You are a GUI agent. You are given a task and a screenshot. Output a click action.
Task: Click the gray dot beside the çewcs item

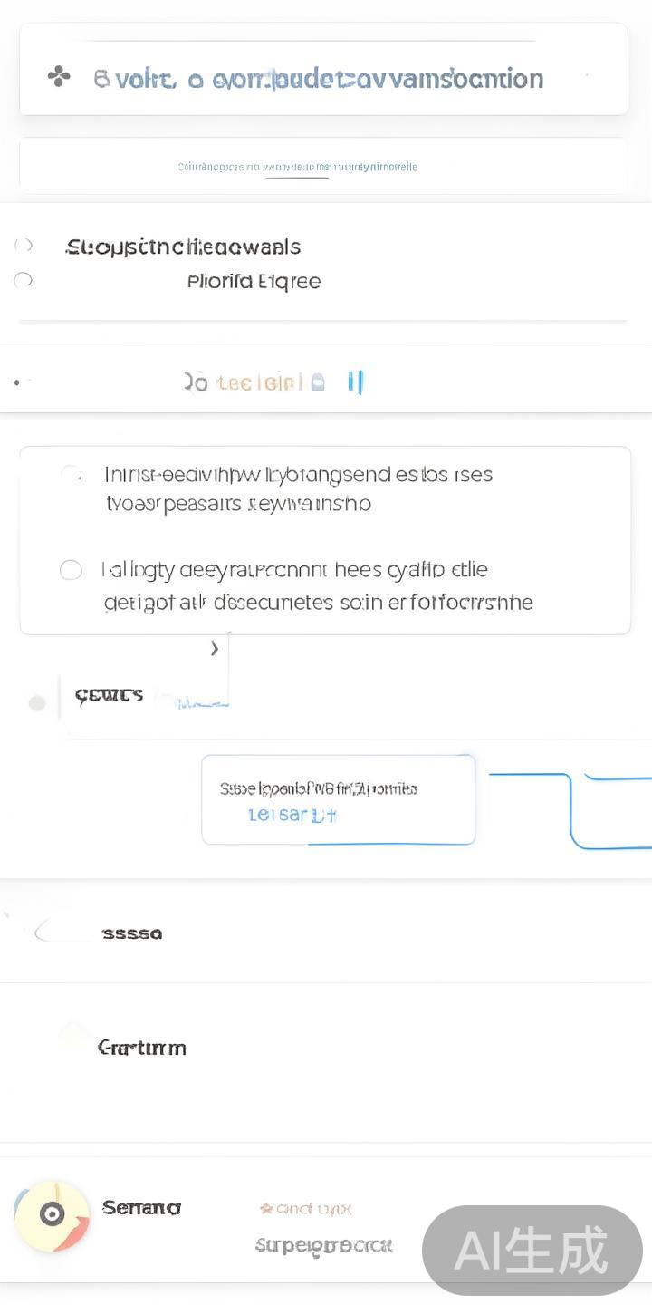click(x=37, y=703)
